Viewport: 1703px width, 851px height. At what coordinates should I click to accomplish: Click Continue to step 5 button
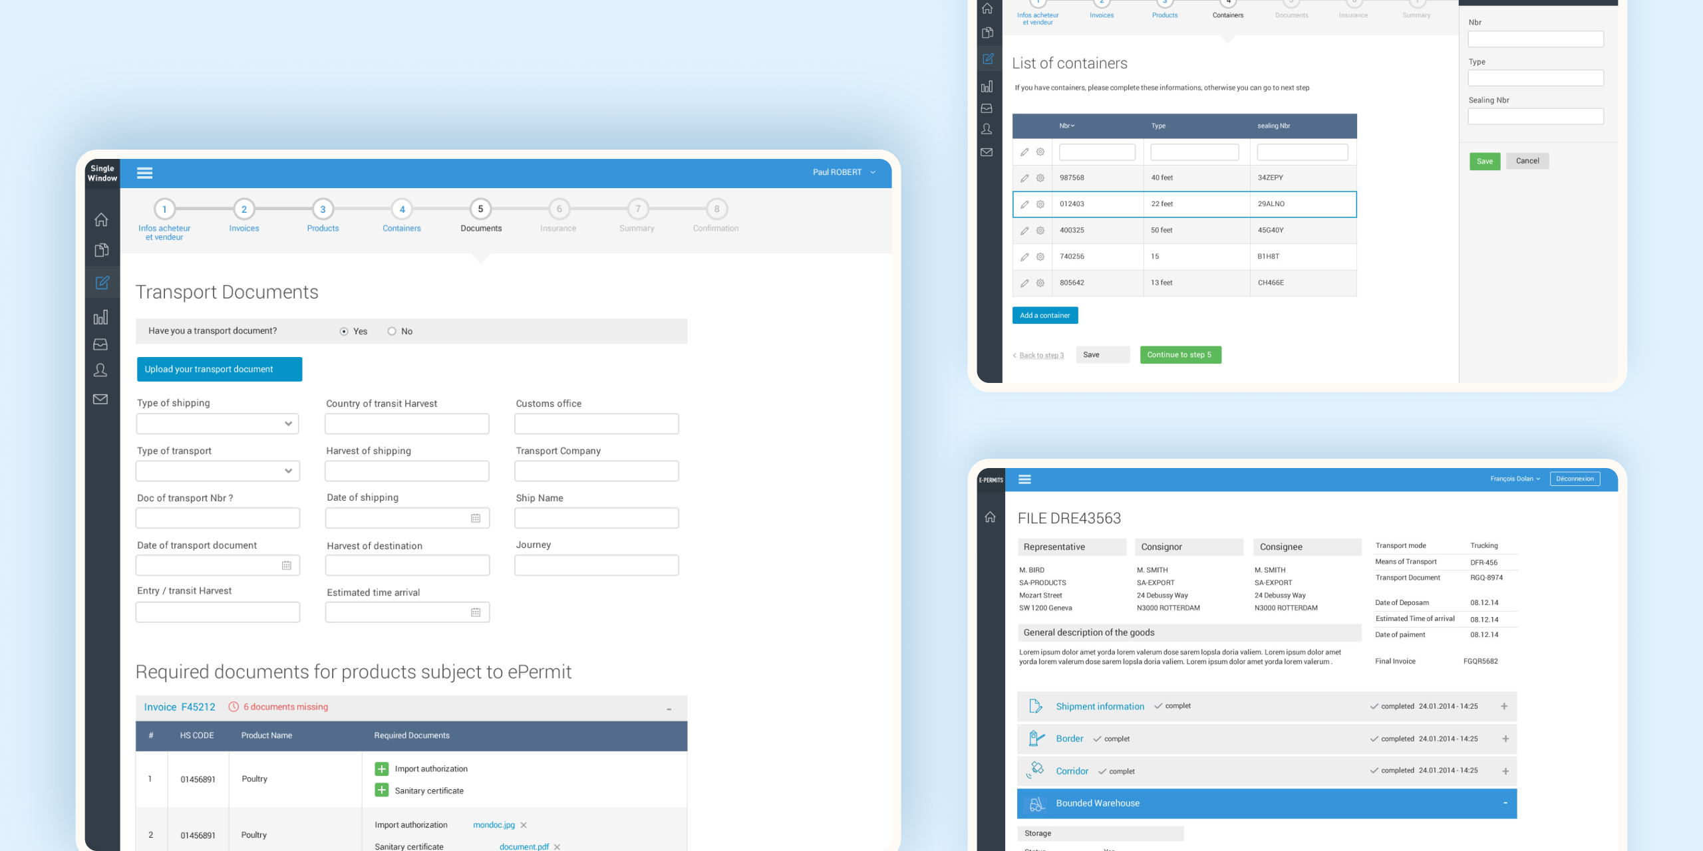(x=1180, y=354)
